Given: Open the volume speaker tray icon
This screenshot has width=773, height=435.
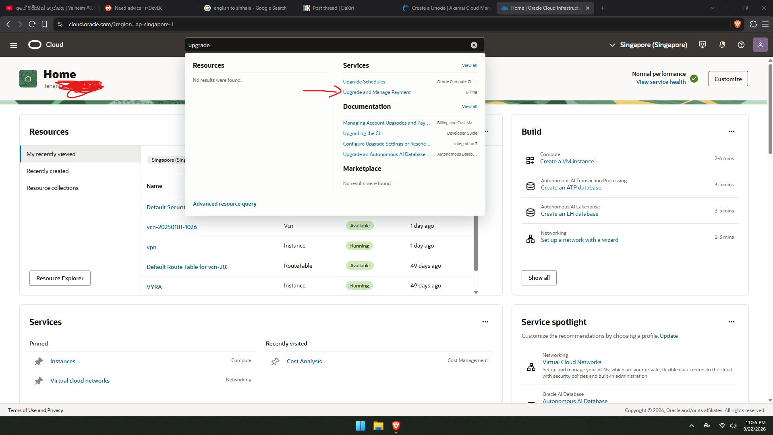Looking at the screenshot, I should click(x=733, y=426).
